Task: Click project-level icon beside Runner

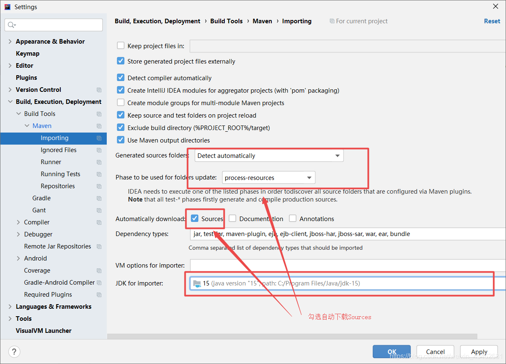Action: pos(99,162)
